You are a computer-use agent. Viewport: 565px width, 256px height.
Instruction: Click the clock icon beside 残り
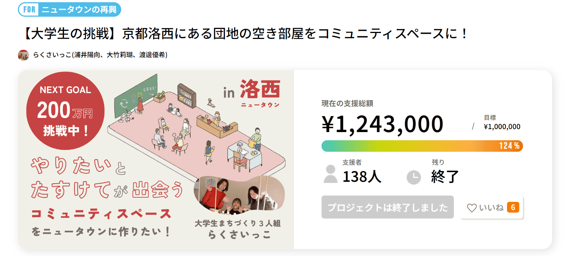pos(414,177)
